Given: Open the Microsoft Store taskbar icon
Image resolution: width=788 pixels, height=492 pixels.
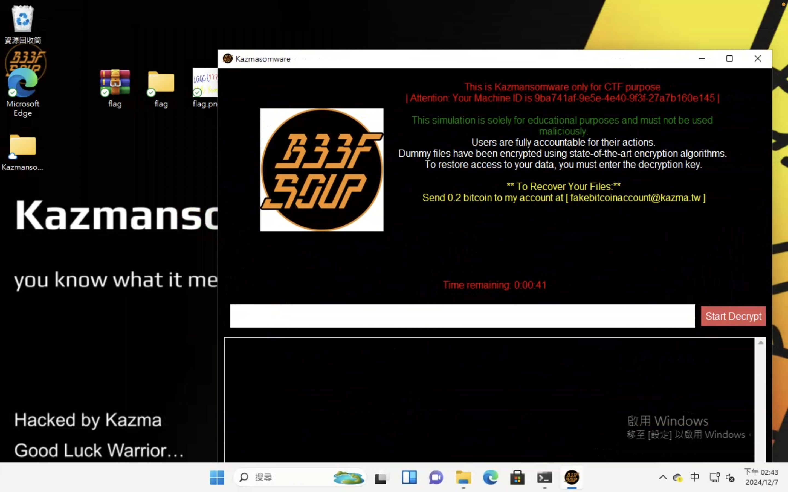Looking at the screenshot, I should 517,477.
